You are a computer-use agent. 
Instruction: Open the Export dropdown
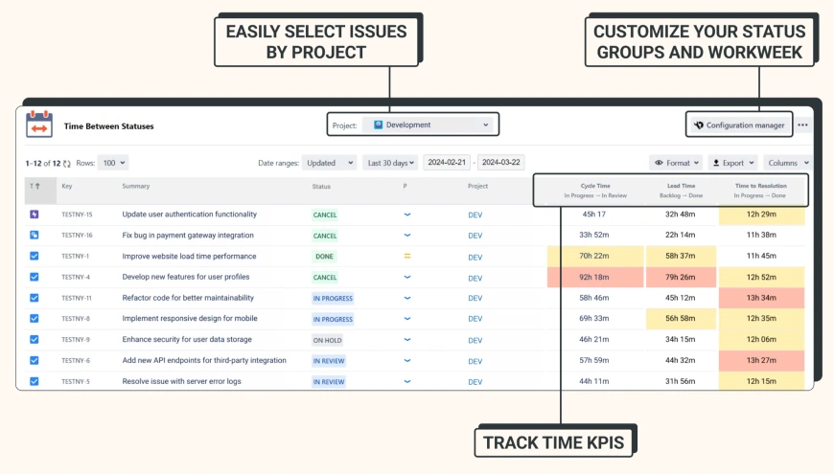(x=733, y=163)
